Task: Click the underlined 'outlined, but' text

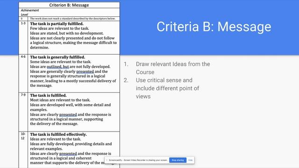Action: (58, 67)
